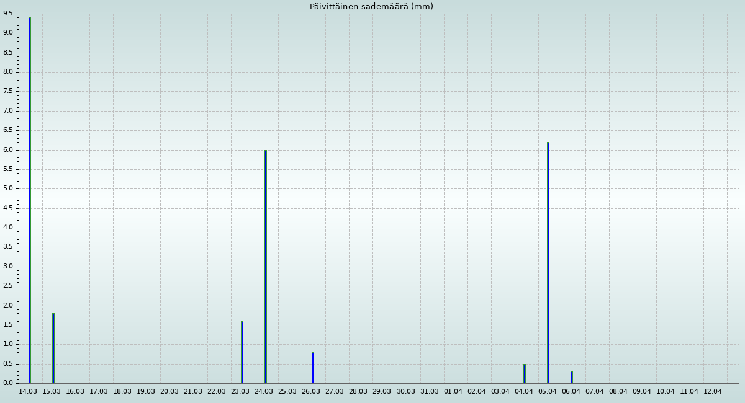The image size is (745, 403).
Task: Click the 14.03 date label on x-axis
Action: point(28,392)
